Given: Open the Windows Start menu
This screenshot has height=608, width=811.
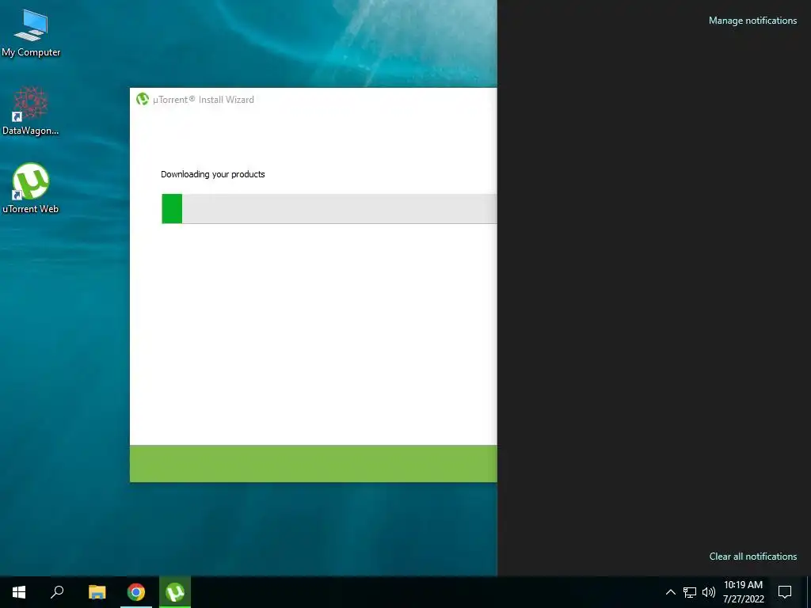Looking at the screenshot, I should click(19, 592).
